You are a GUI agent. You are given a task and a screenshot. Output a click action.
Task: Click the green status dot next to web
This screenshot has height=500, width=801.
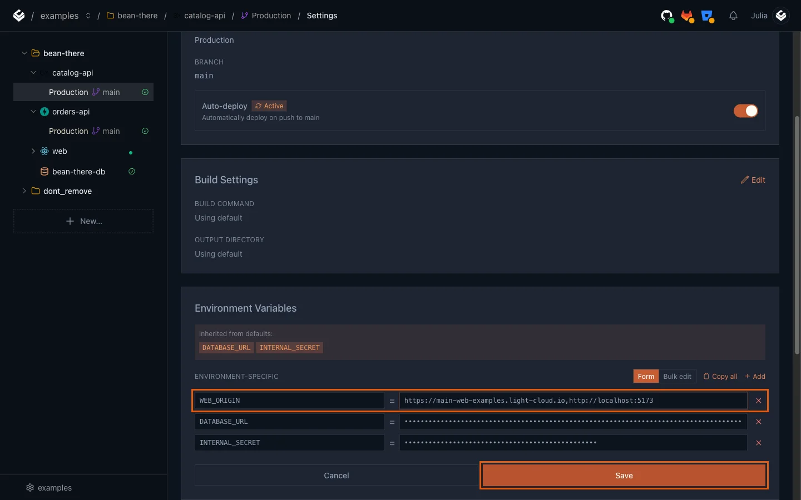131,153
